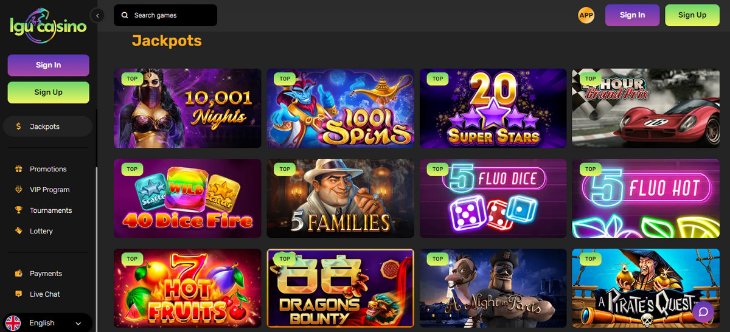Viewport: 730px width, 332px height.
Task: Collapse the sidebar with the arrow button
Action: (x=97, y=16)
